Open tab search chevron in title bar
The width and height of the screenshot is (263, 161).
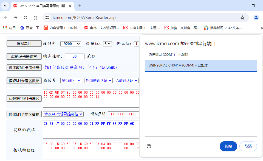click(5, 6)
